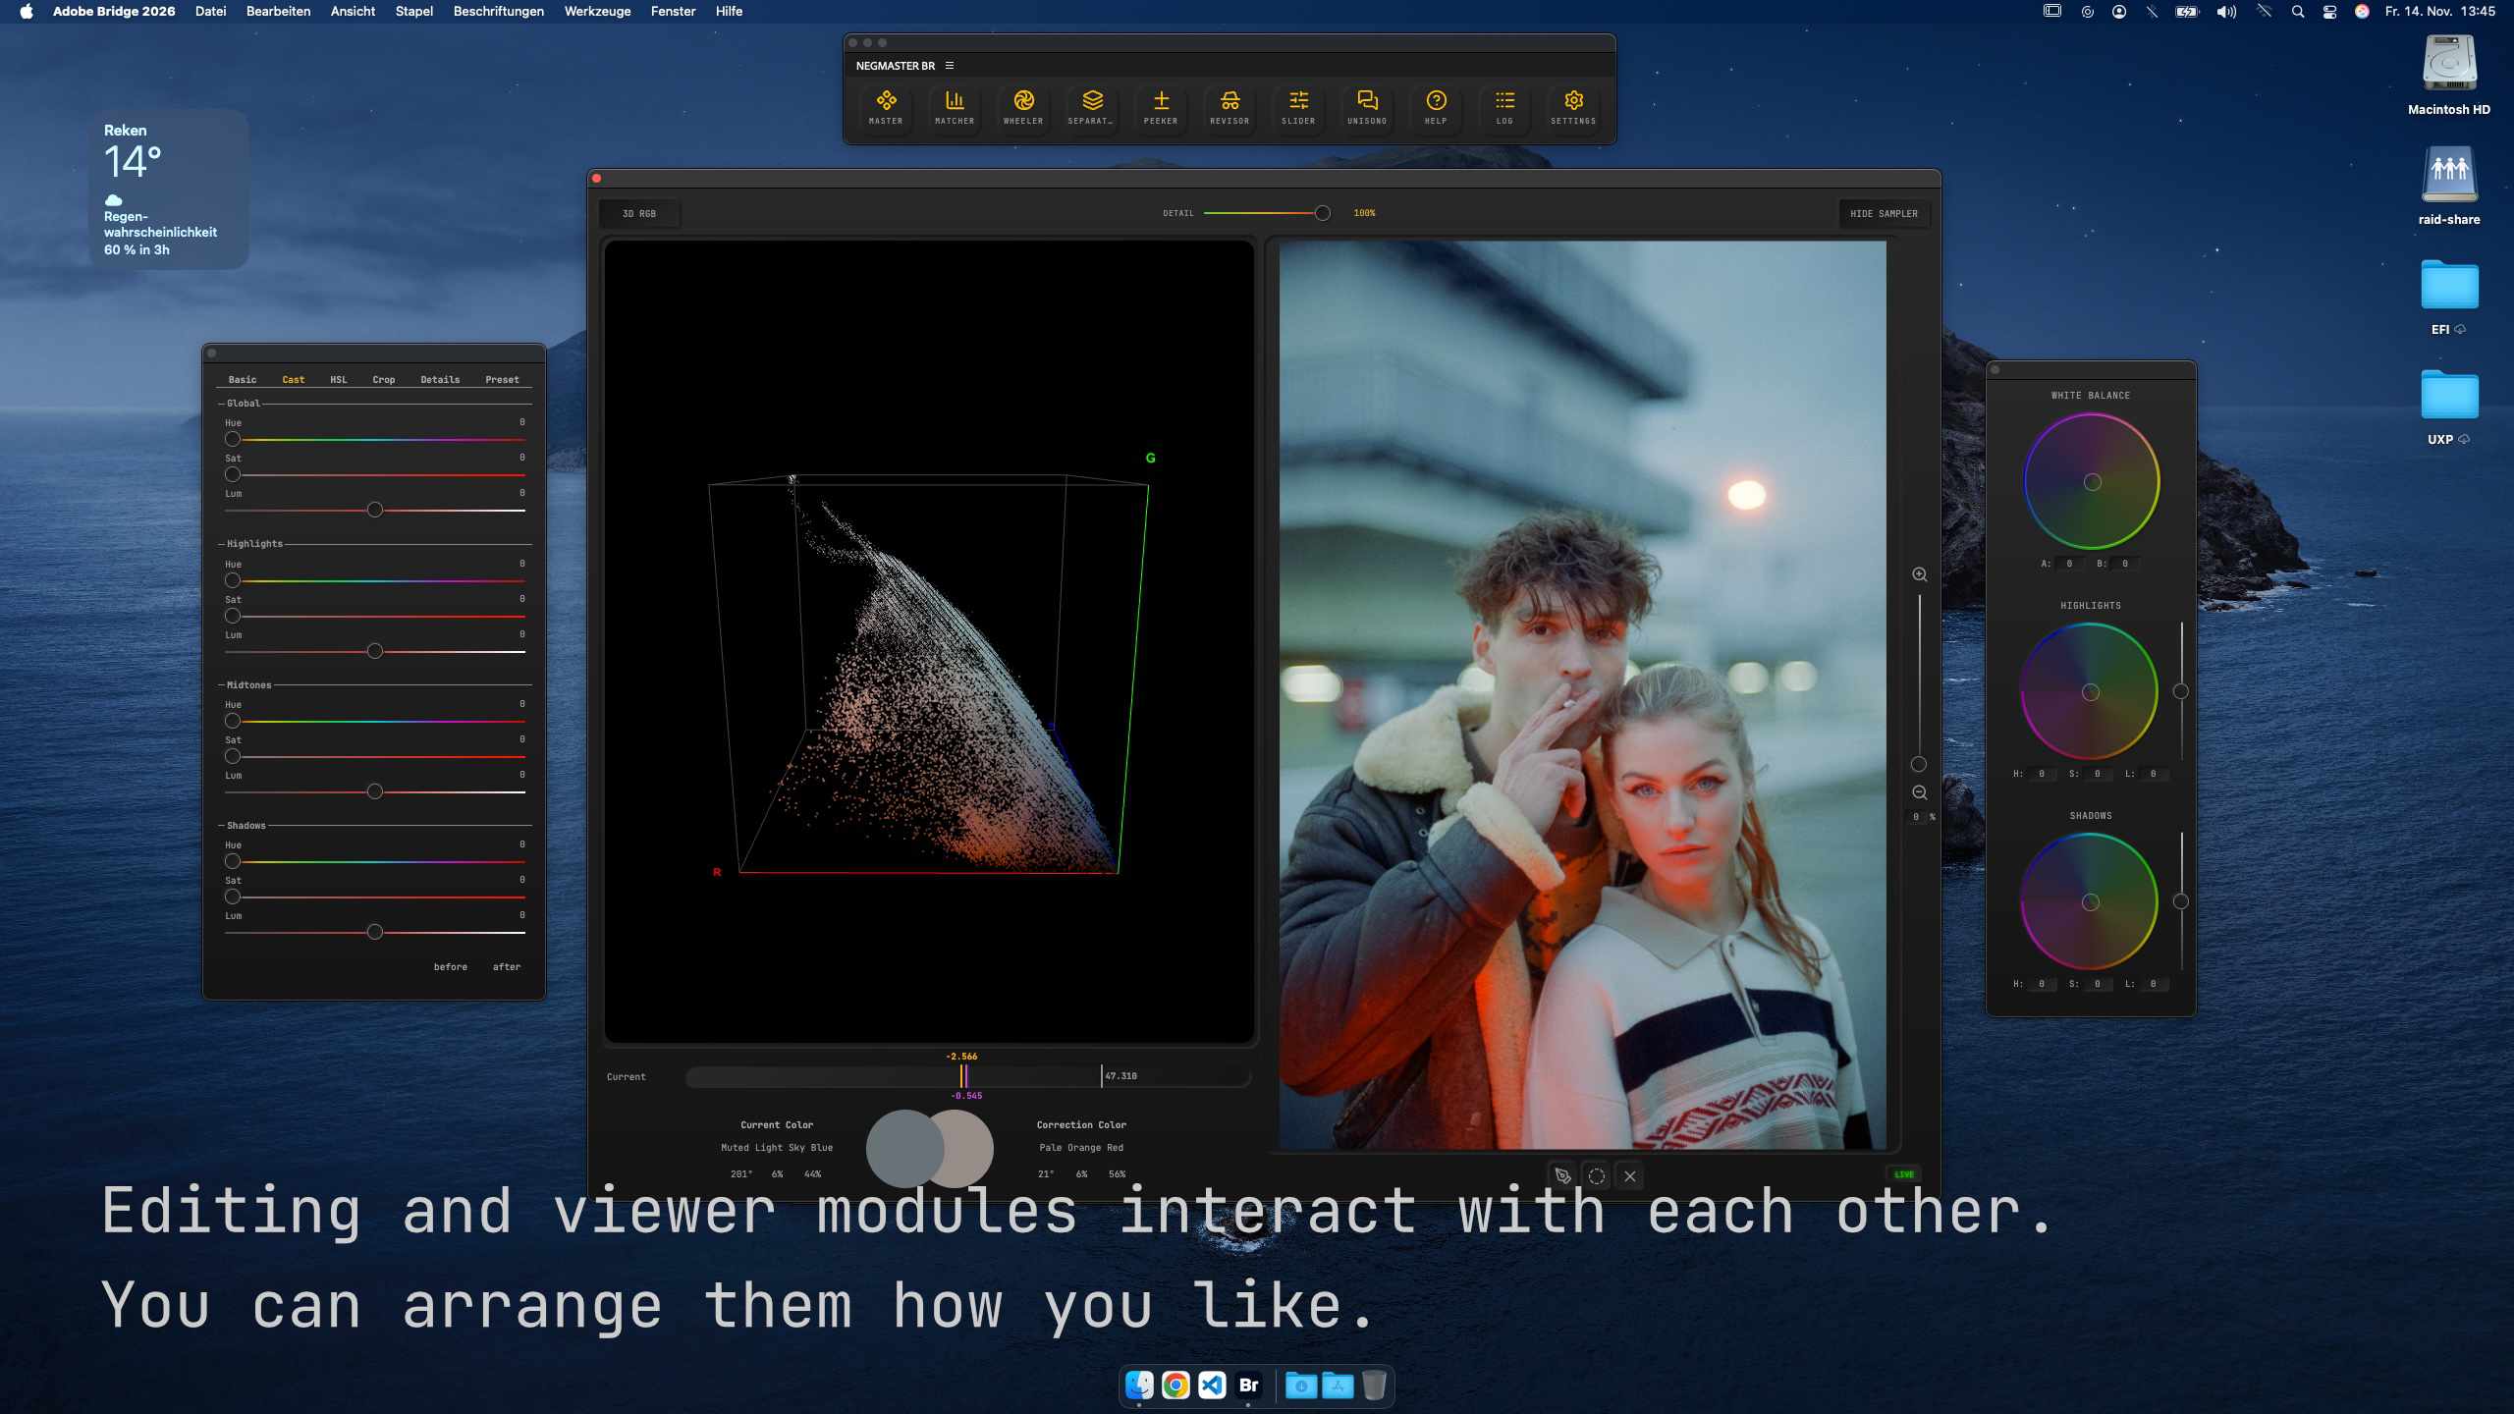Click the zoom in magnifier icon
Image resolution: width=2514 pixels, height=1414 pixels.
point(1919,574)
